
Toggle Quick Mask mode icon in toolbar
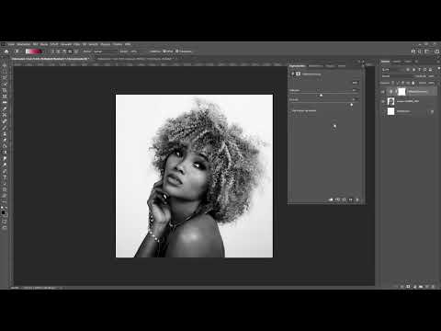[5, 221]
